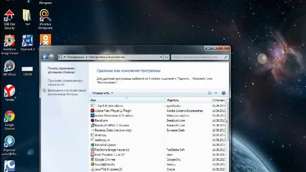Viewport: 306px width, 172px height.
Task: Click the FastStone Soft publisher cell
Action: [x=175, y=150]
